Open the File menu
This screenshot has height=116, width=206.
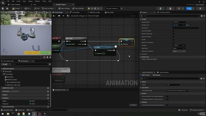pos(8,1)
